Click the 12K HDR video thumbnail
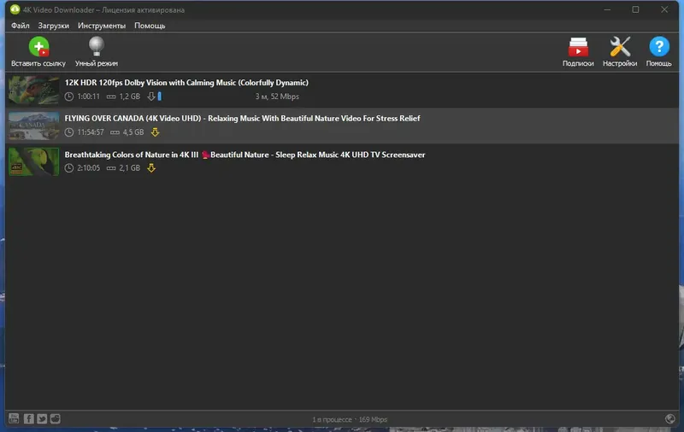The height and width of the screenshot is (432, 684). [x=34, y=90]
